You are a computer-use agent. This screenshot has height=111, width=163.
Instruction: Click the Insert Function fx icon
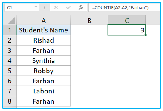(81, 7)
